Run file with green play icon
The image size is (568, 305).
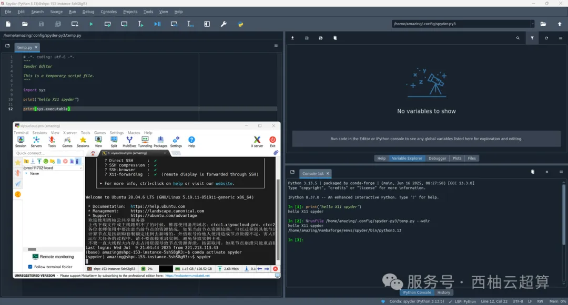[x=91, y=24]
